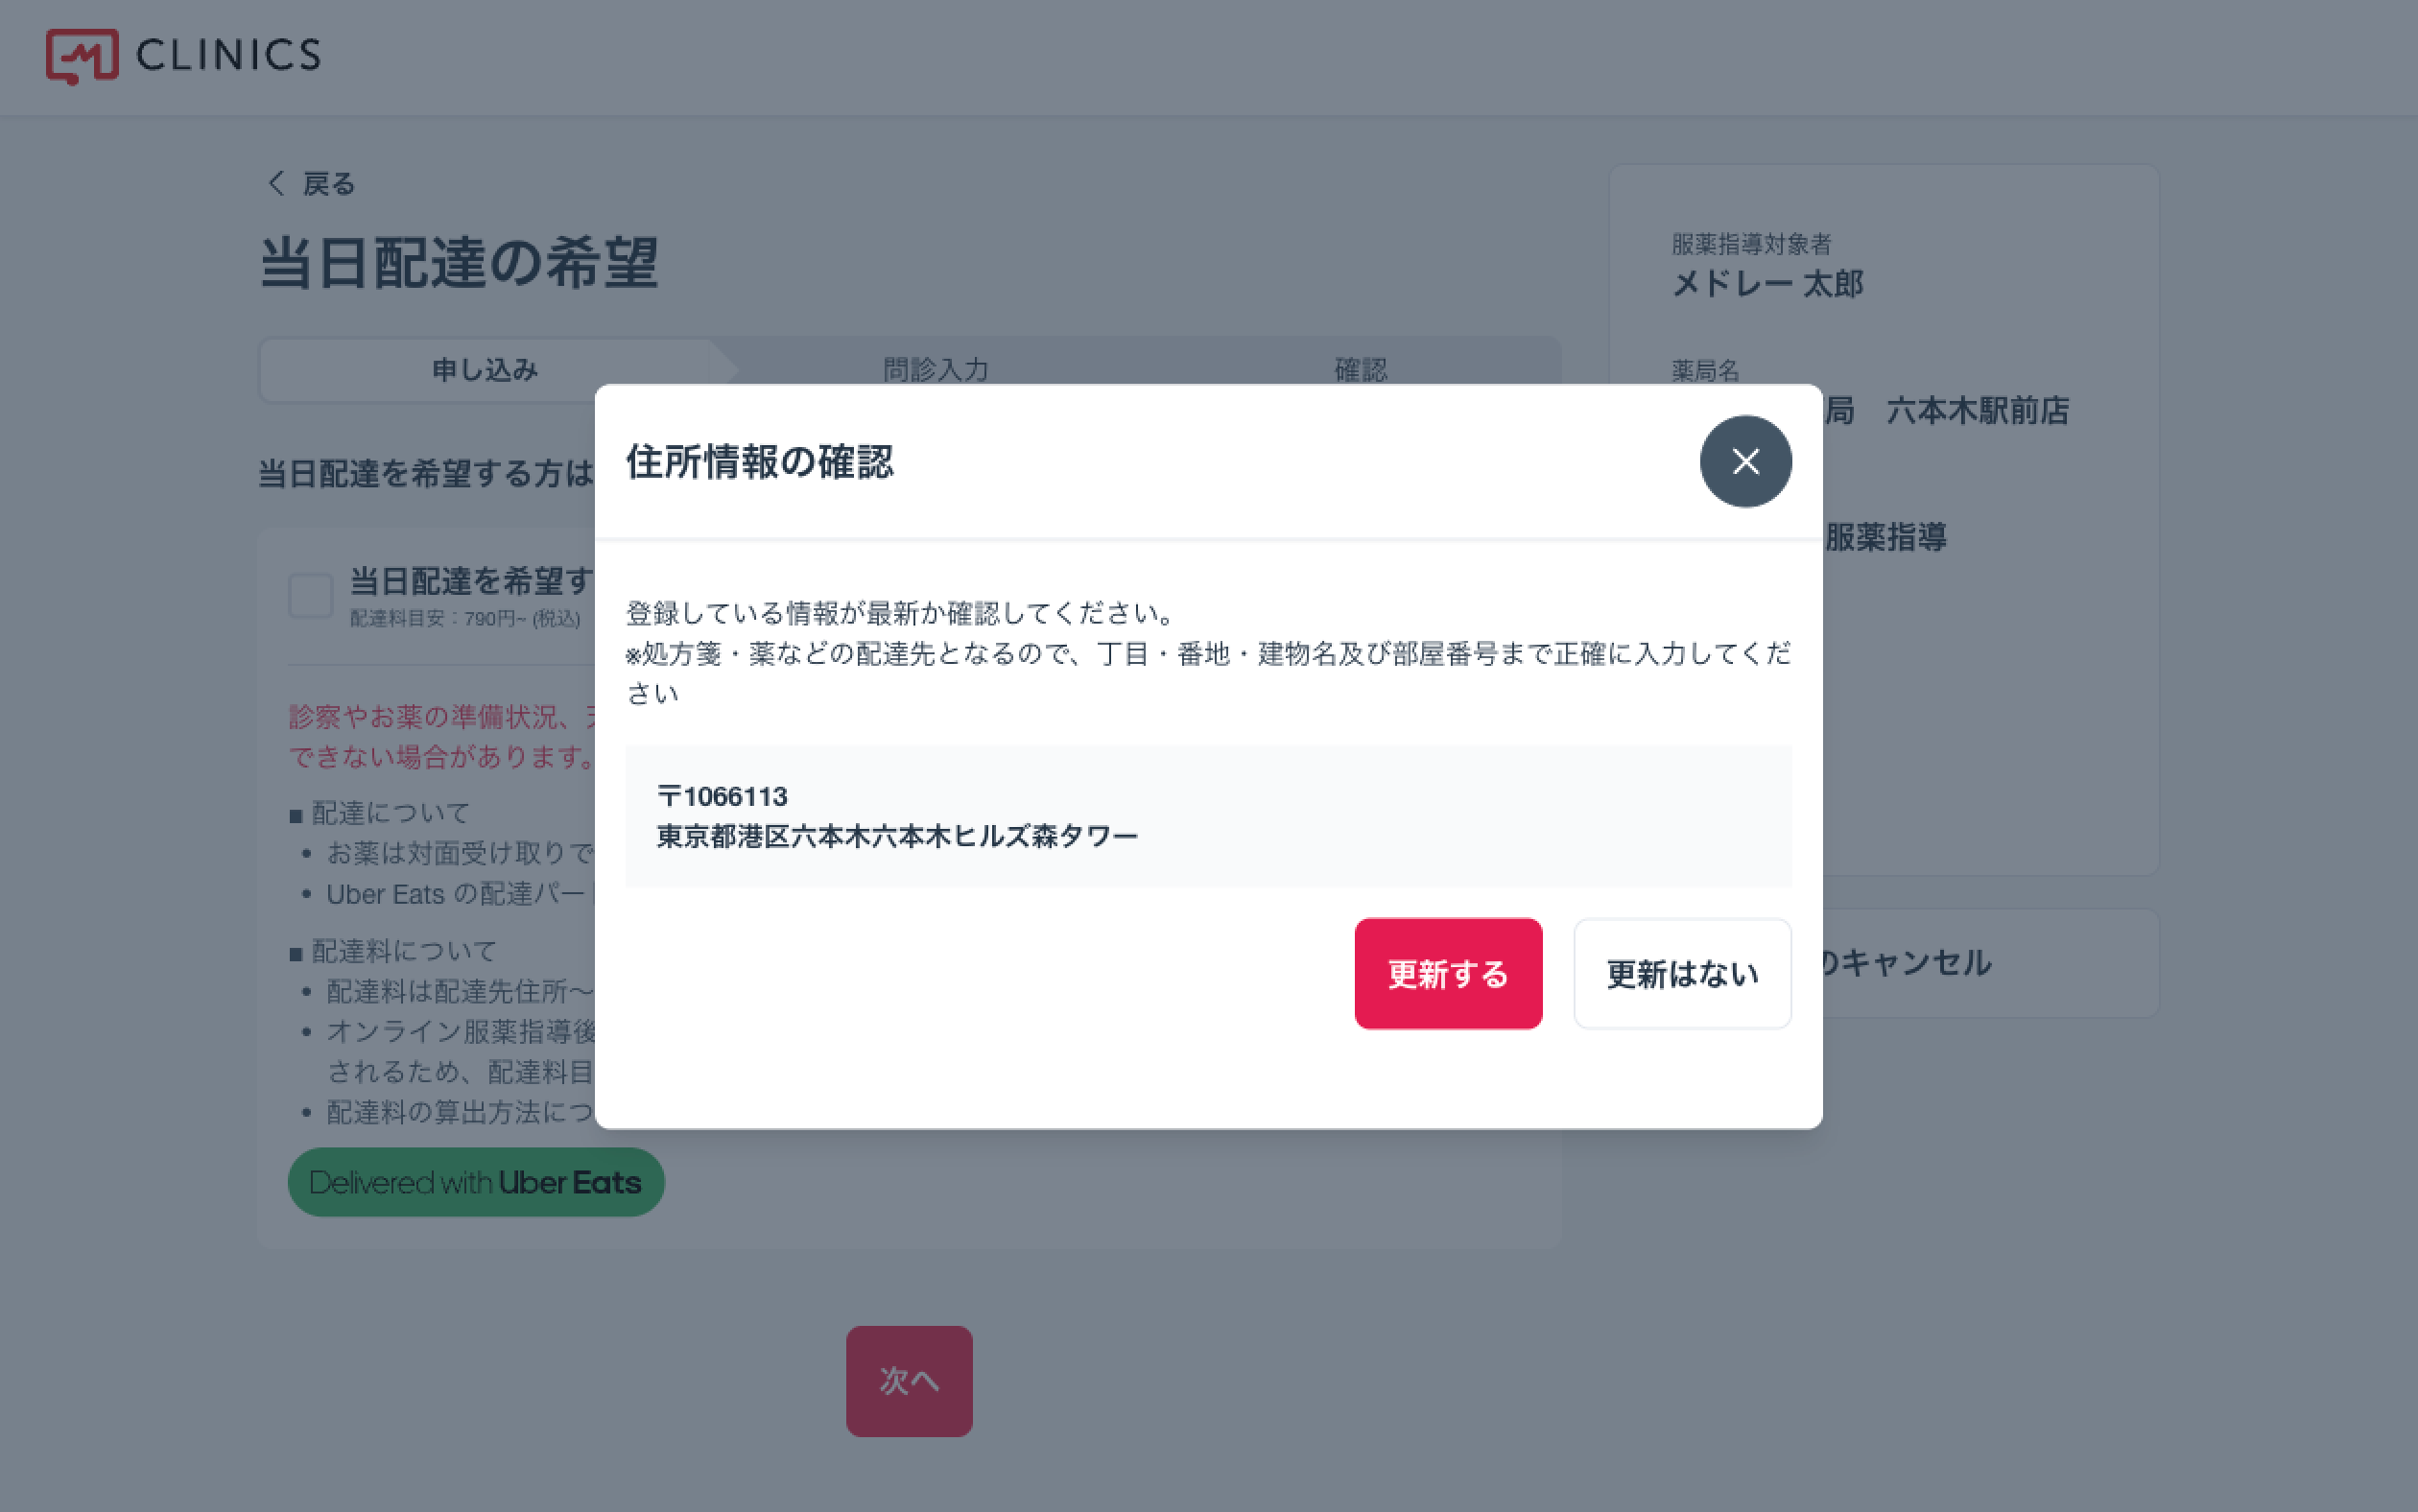The image size is (2418, 1512).
Task: Click the delivery fee note 配達料目安：790円~
Action: click(465, 619)
